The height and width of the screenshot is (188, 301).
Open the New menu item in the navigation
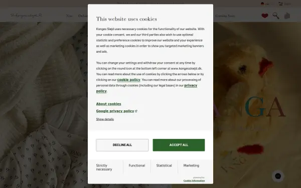tap(69, 16)
